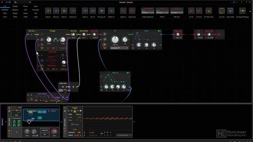Click the Pluck envelope A knob

[x=139, y=45]
